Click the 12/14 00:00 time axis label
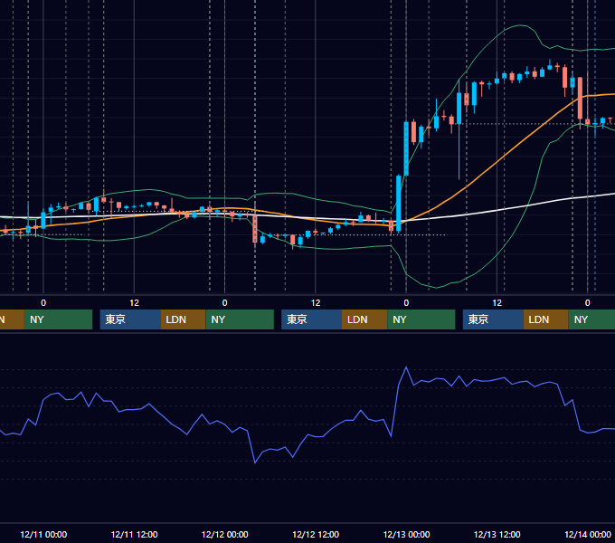Viewport: 615px width, 543px height. click(x=588, y=534)
